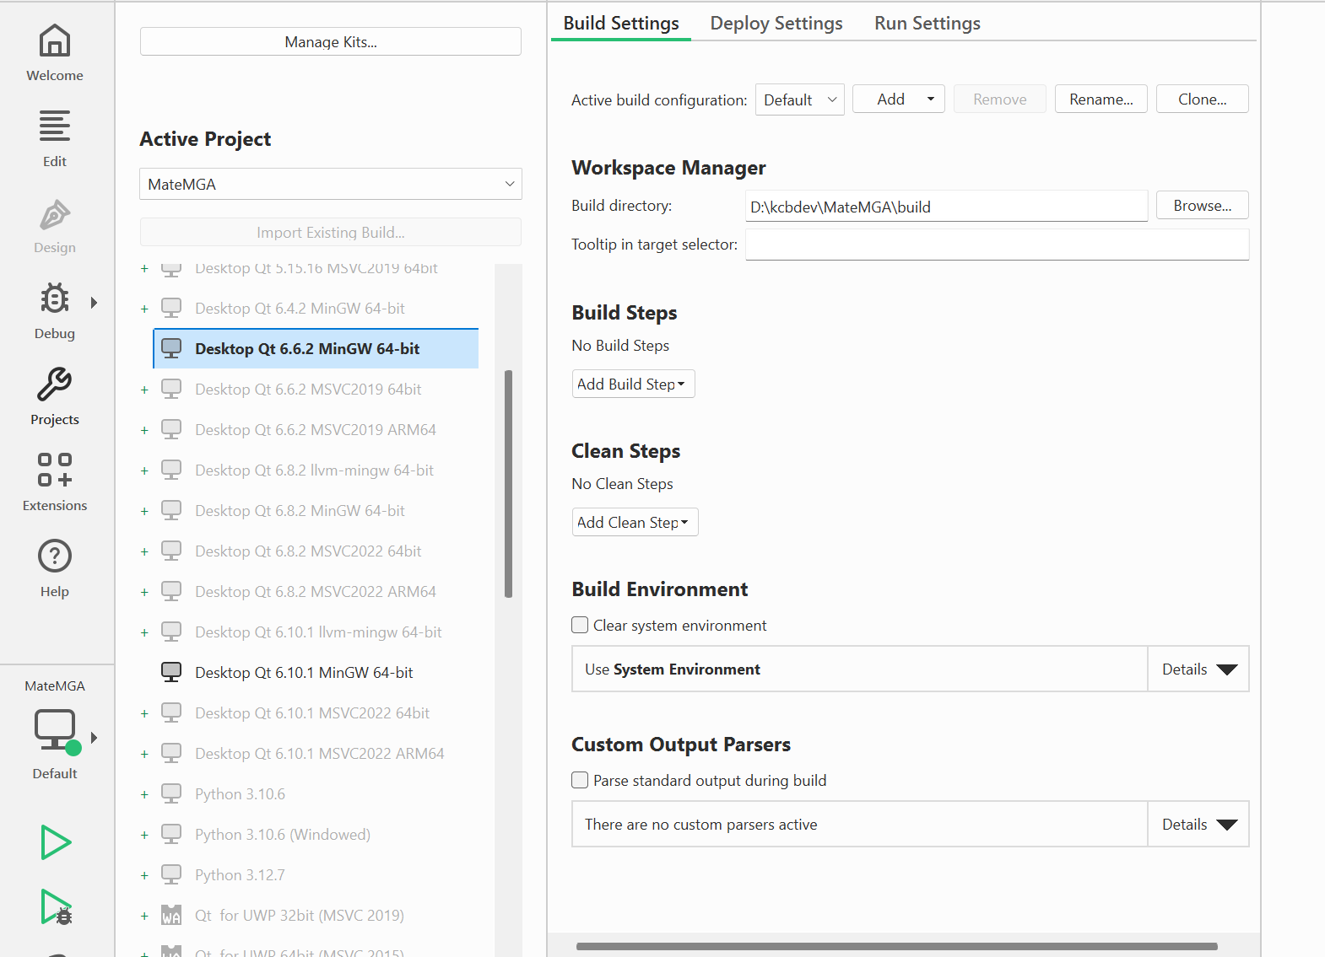Open the MateMGA kit selector monitor icon
1325x957 pixels.
pos(55,730)
